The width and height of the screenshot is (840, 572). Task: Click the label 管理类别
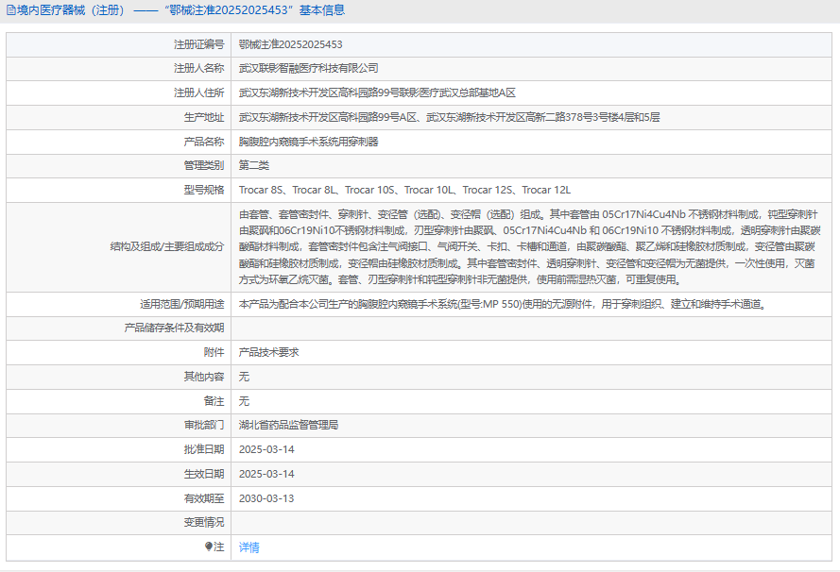point(204,166)
